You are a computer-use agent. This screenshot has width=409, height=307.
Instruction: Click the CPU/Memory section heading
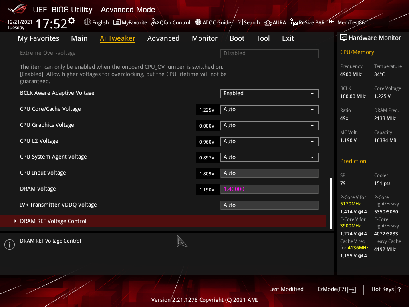click(357, 52)
